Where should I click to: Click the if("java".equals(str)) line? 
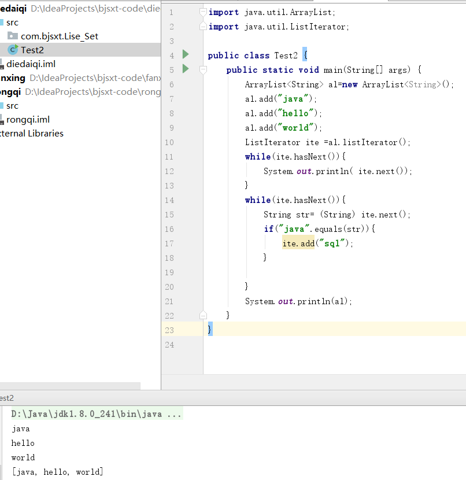tap(320, 229)
